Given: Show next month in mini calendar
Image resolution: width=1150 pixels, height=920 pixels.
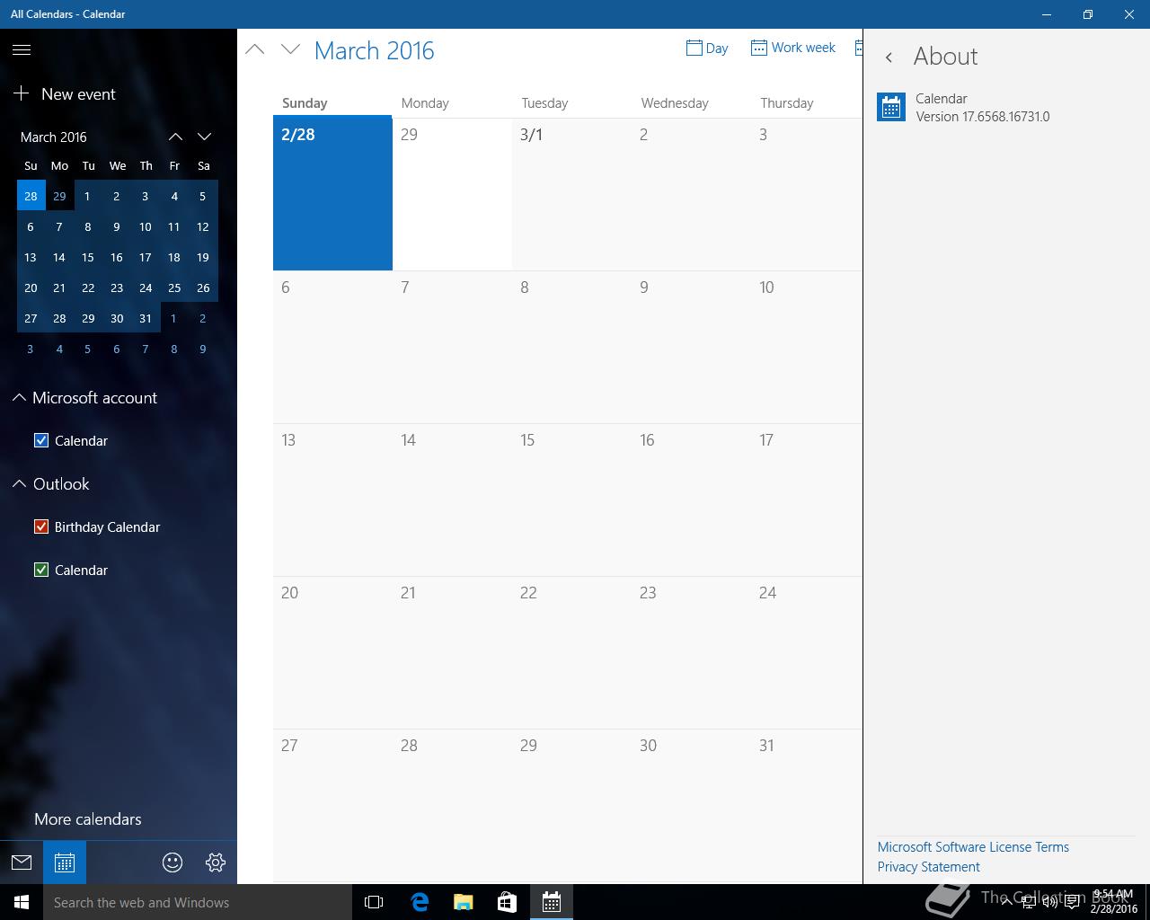Looking at the screenshot, I should [205, 137].
